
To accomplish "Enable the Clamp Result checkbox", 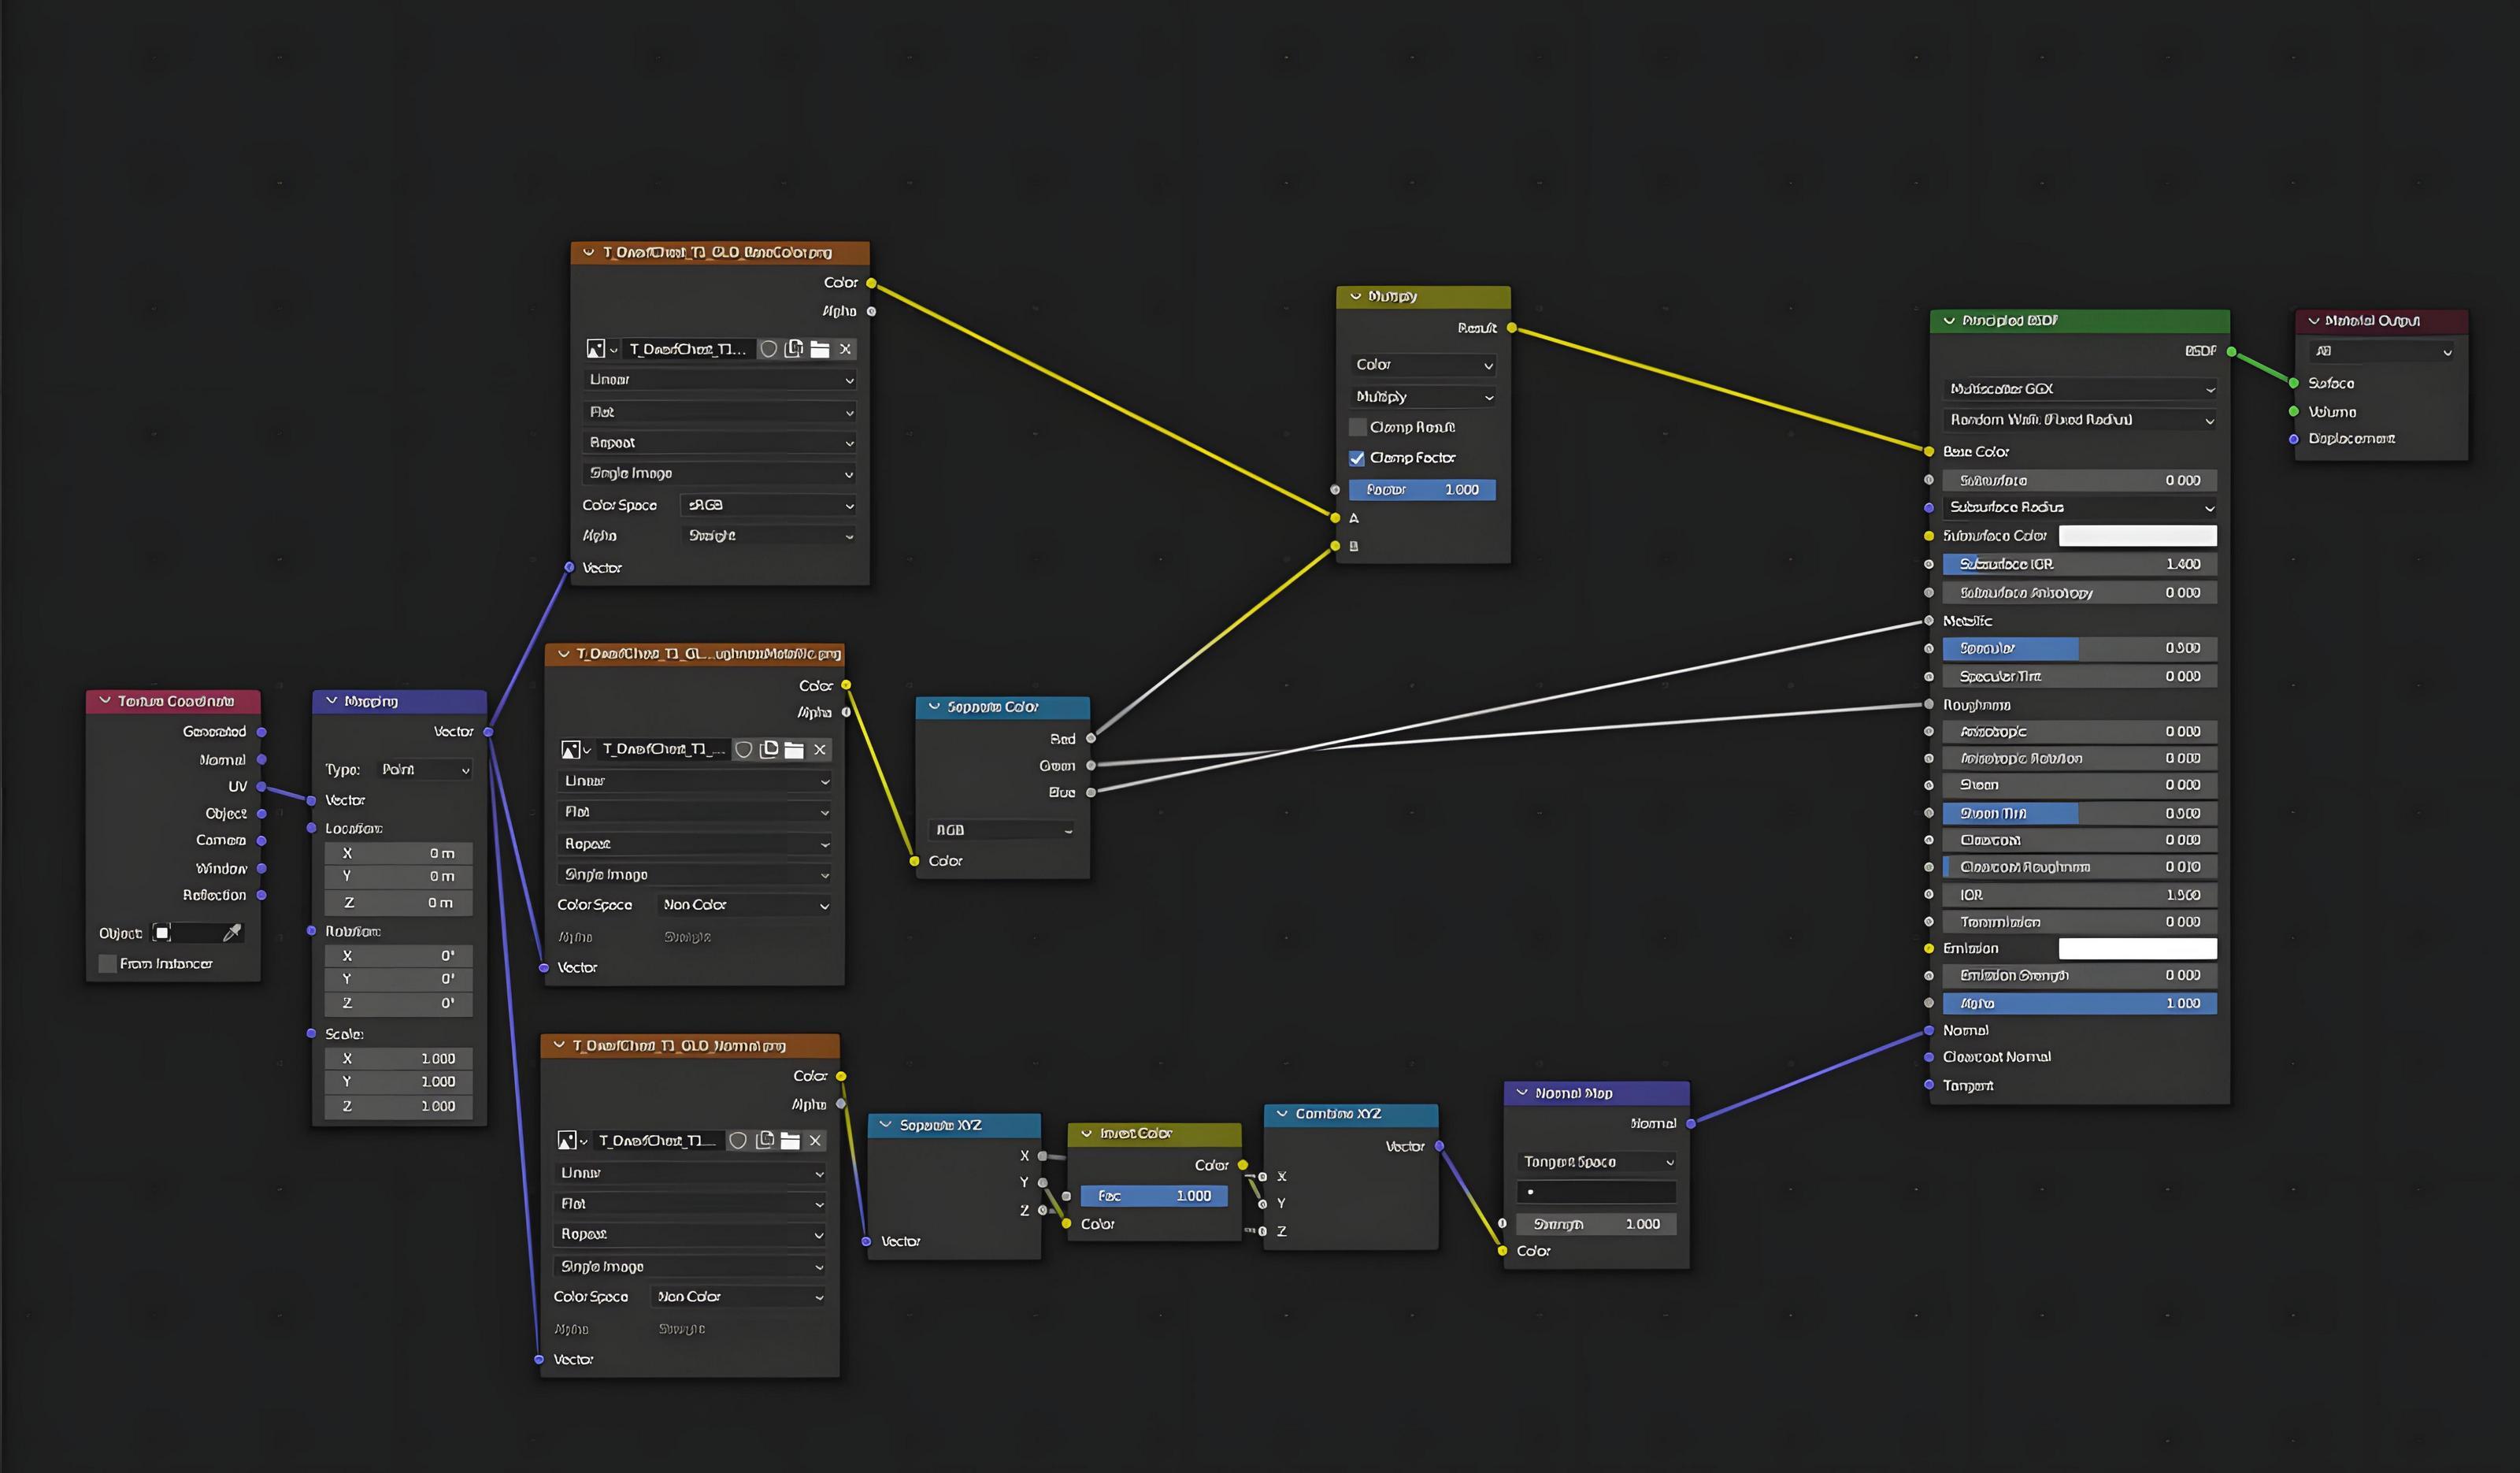I will coord(1357,428).
